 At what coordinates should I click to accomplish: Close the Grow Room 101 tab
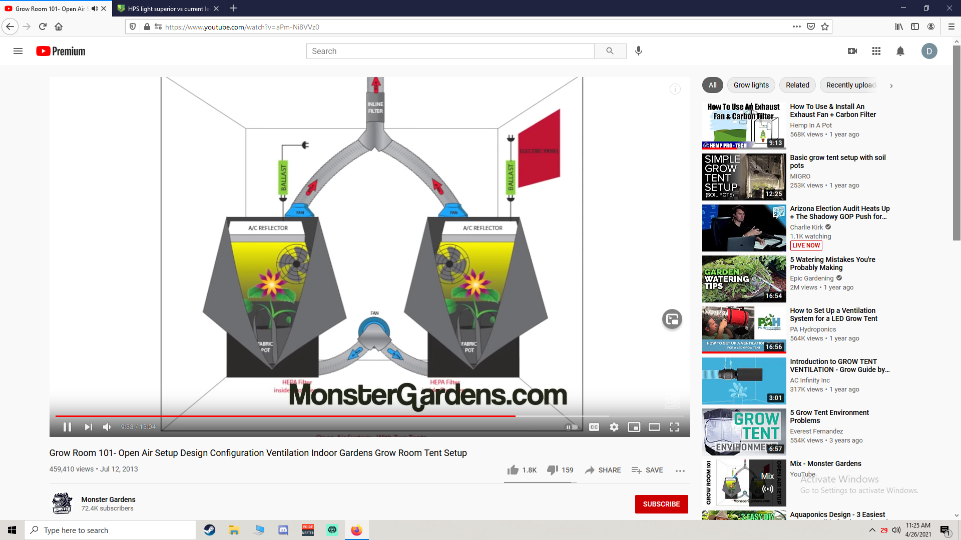coord(104,8)
